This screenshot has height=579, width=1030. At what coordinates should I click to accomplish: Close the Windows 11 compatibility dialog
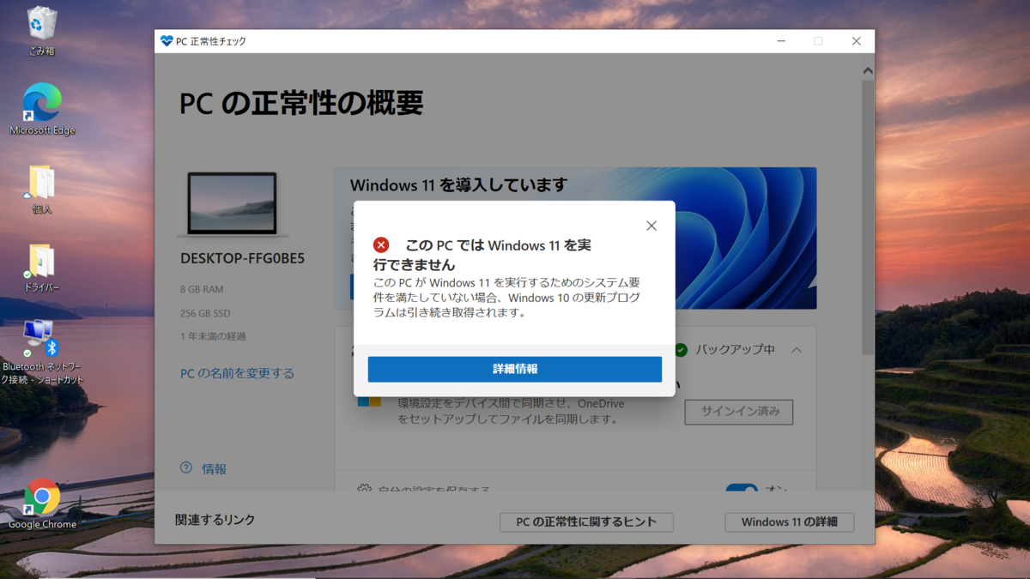(651, 226)
